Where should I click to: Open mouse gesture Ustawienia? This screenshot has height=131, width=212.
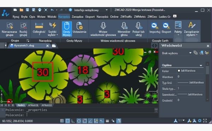tap(79, 28)
